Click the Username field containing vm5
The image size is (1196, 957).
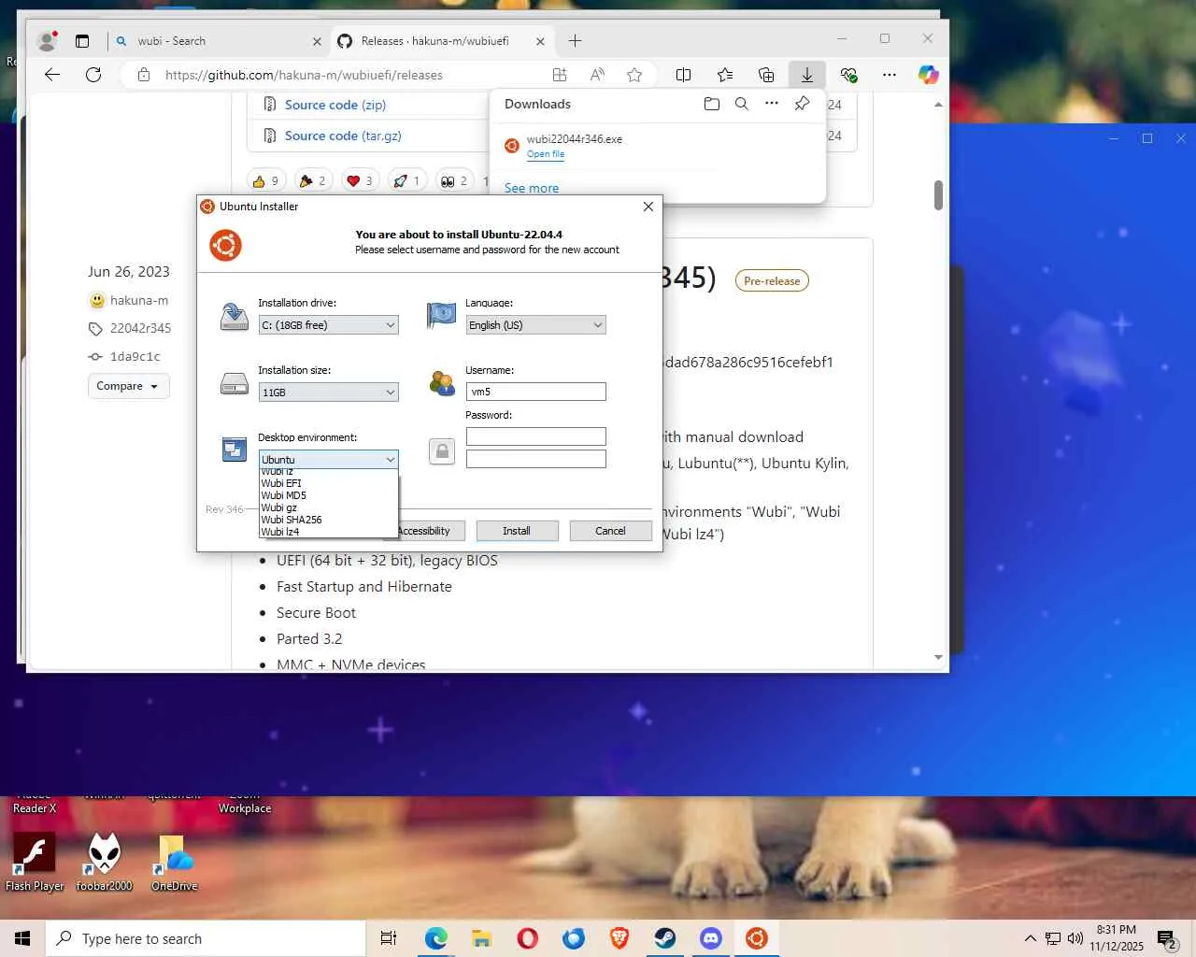(535, 392)
